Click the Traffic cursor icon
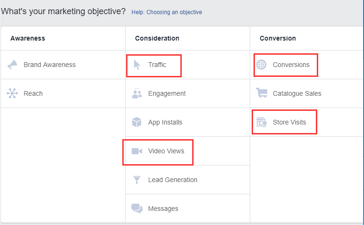Image resolution: width=364 pixels, height=225 pixels. (137, 65)
